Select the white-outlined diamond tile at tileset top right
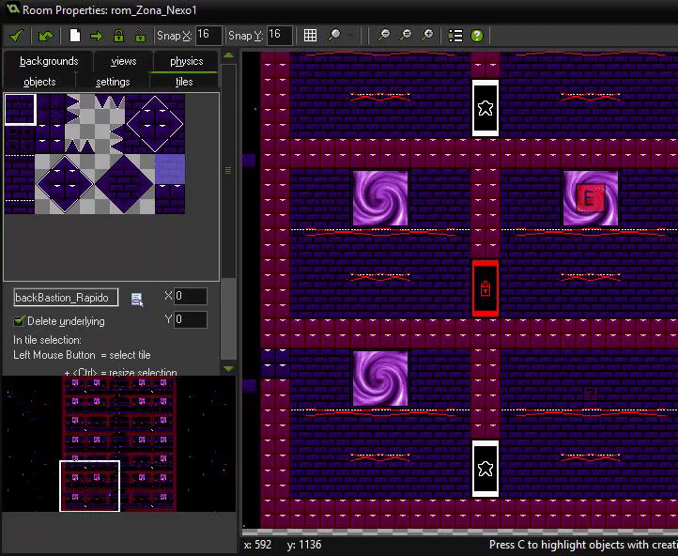Screen dimensions: 678x556 (x=155, y=124)
